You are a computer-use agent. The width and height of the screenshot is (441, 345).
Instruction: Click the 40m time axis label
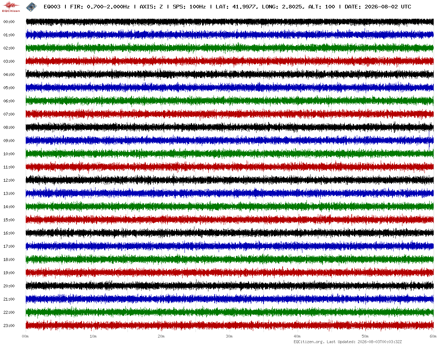click(x=297, y=336)
